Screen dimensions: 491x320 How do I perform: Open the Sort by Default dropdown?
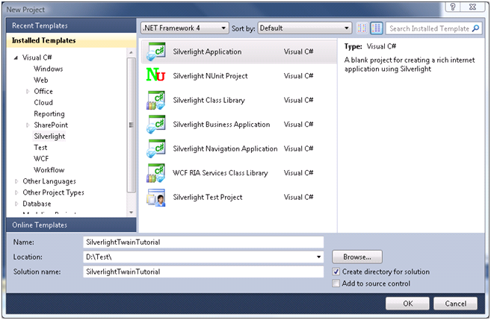[305, 28]
